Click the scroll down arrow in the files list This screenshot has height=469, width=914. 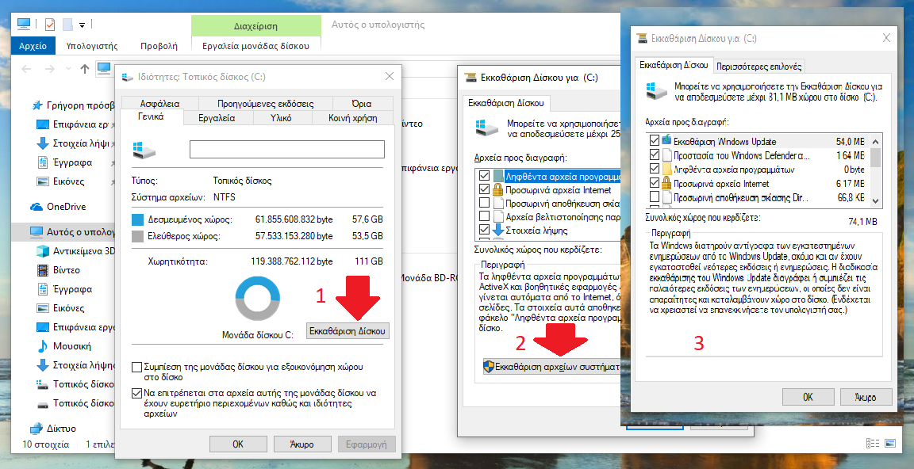pyautogui.click(x=876, y=200)
